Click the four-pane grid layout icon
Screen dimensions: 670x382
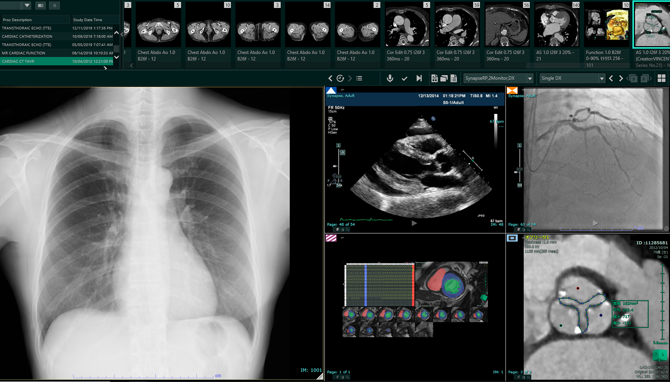point(661,78)
